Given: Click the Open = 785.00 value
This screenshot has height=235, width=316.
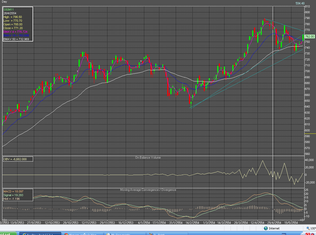Looking at the screenshot, I should [13, 24].
